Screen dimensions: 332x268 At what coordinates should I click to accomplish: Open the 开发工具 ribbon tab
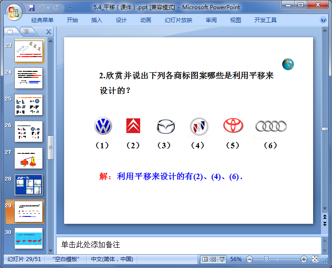(265, 20)
